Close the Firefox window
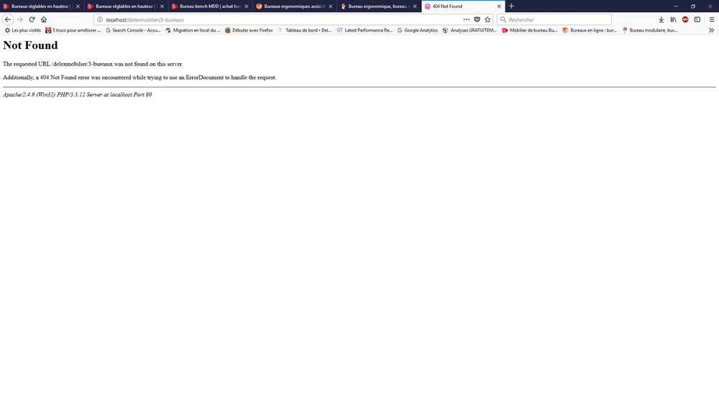Screen dimensions: 719x404 [x=710, y=6]
